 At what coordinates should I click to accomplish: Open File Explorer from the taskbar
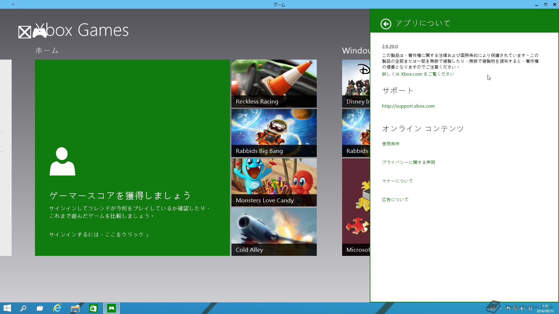pyautogui.click(x=75, y=308)
